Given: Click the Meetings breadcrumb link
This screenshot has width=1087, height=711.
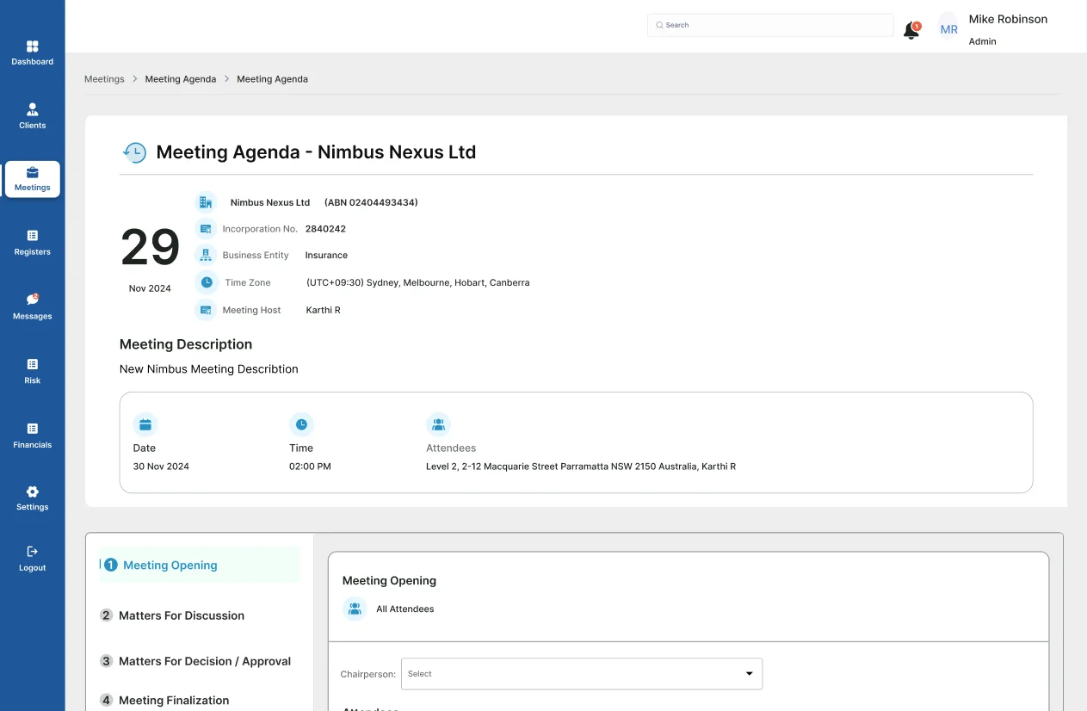Looking at the screenshot, I should coord(104,79).
